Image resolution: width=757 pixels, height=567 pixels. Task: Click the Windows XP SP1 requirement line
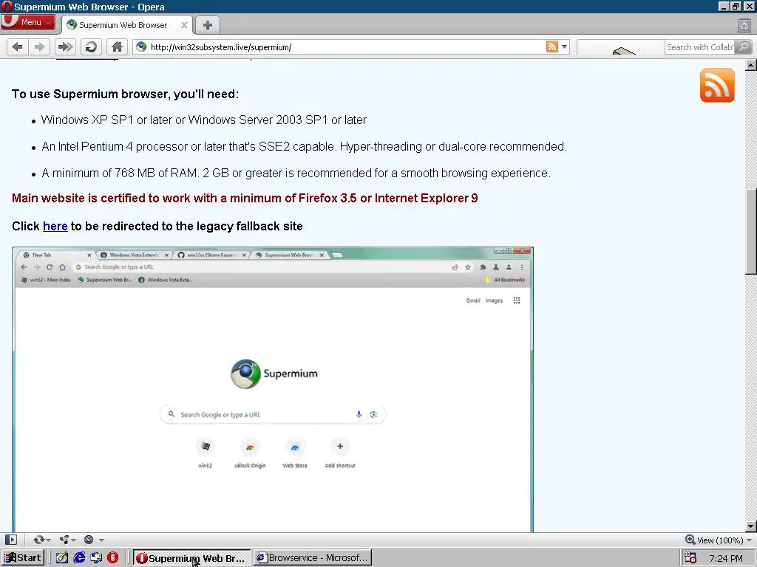(204, 120)
